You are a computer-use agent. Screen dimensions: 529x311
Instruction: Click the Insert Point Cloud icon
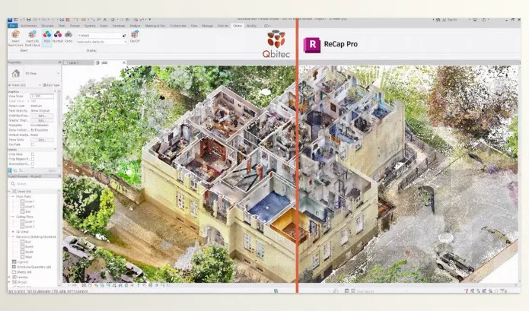coord(15,34)
